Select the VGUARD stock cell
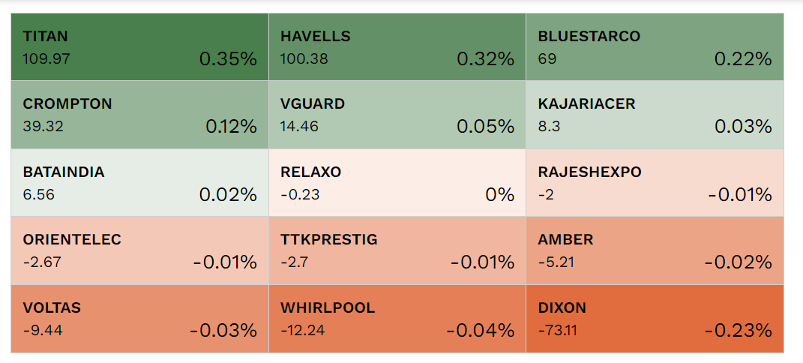 pyautogui.click(x=397, y=115)
